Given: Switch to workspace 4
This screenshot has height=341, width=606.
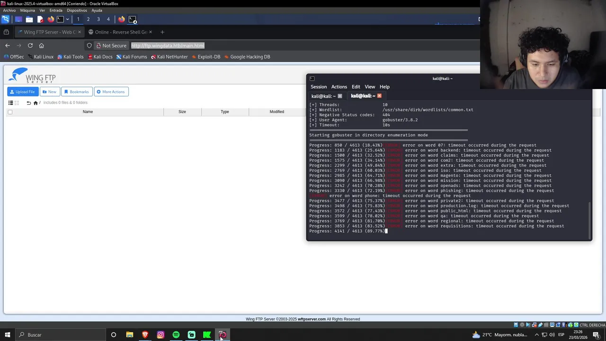Looking at the screenshot, I should click(x=108, y=19).
